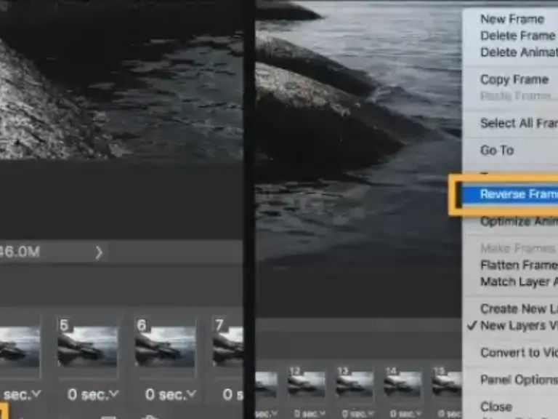Select frame 6 thumbnail in timeline
The image size is (558, 419).
pyautogui.click(x=165, y=346)
